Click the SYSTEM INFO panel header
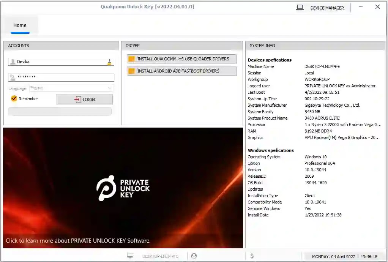Viewport: 388px width, 262px height. click(x=315, y=46)
